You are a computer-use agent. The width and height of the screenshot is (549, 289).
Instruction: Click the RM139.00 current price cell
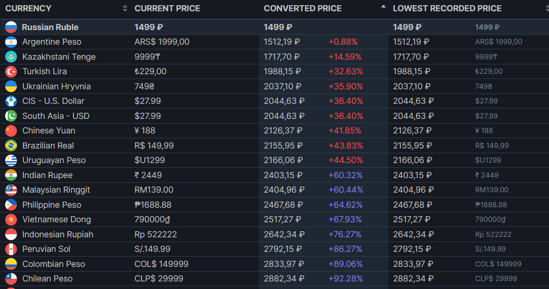tap(154, 190)
